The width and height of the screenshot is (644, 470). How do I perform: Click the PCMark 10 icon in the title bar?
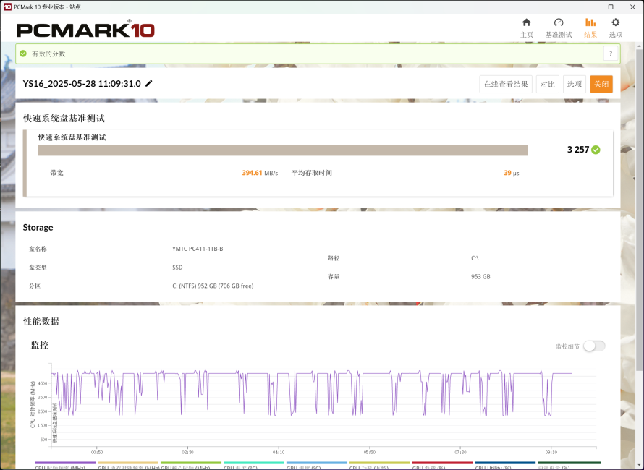[x=8, y=7]
